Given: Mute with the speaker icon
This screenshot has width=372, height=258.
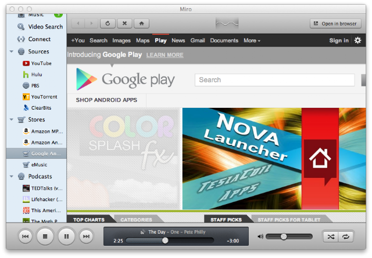Looking at the screenshot, I should 260,237.
